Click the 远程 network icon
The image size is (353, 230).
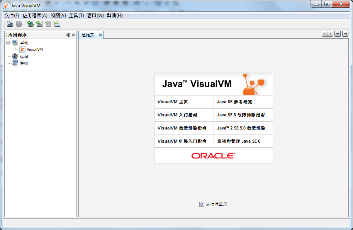(15, 56)
